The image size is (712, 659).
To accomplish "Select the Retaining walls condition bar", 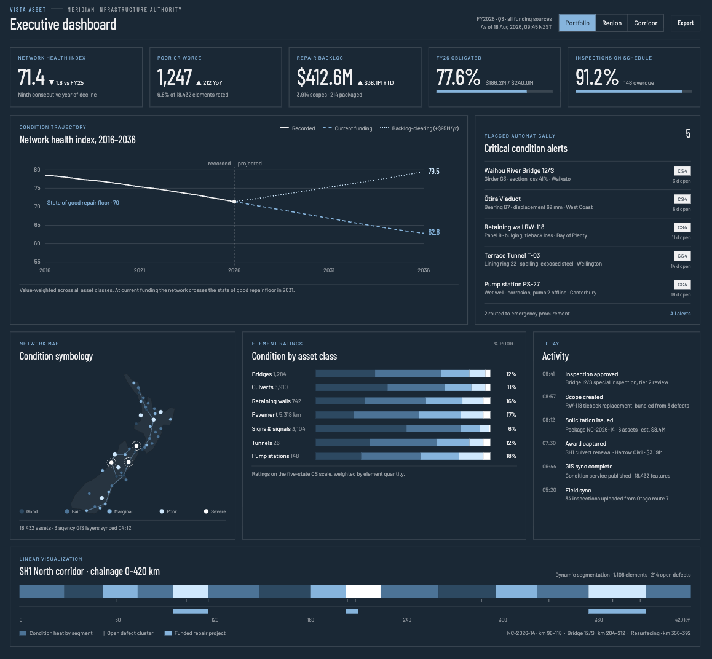I will (x=403, y=401).
